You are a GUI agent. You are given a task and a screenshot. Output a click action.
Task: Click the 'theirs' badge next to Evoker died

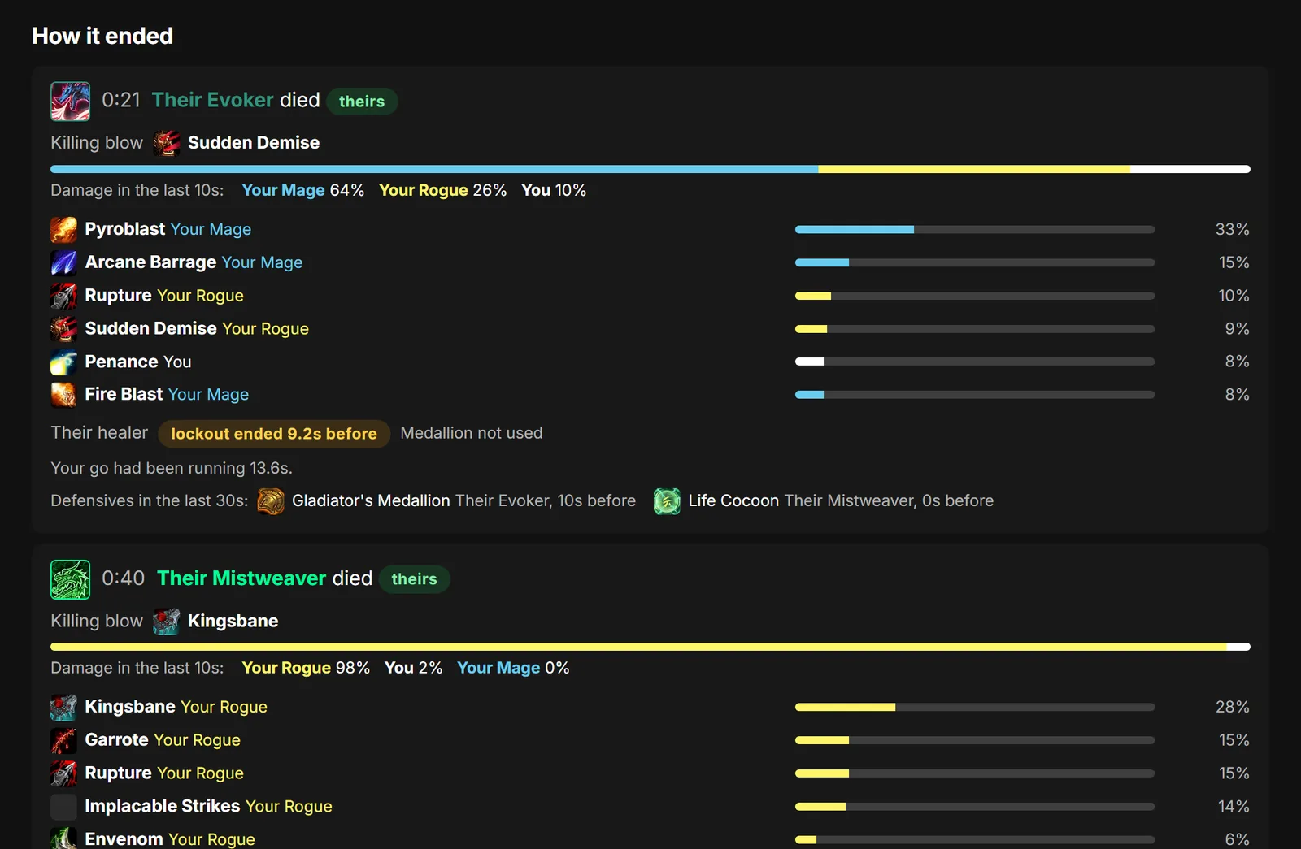pyautogui.click(x=362, y=102)
